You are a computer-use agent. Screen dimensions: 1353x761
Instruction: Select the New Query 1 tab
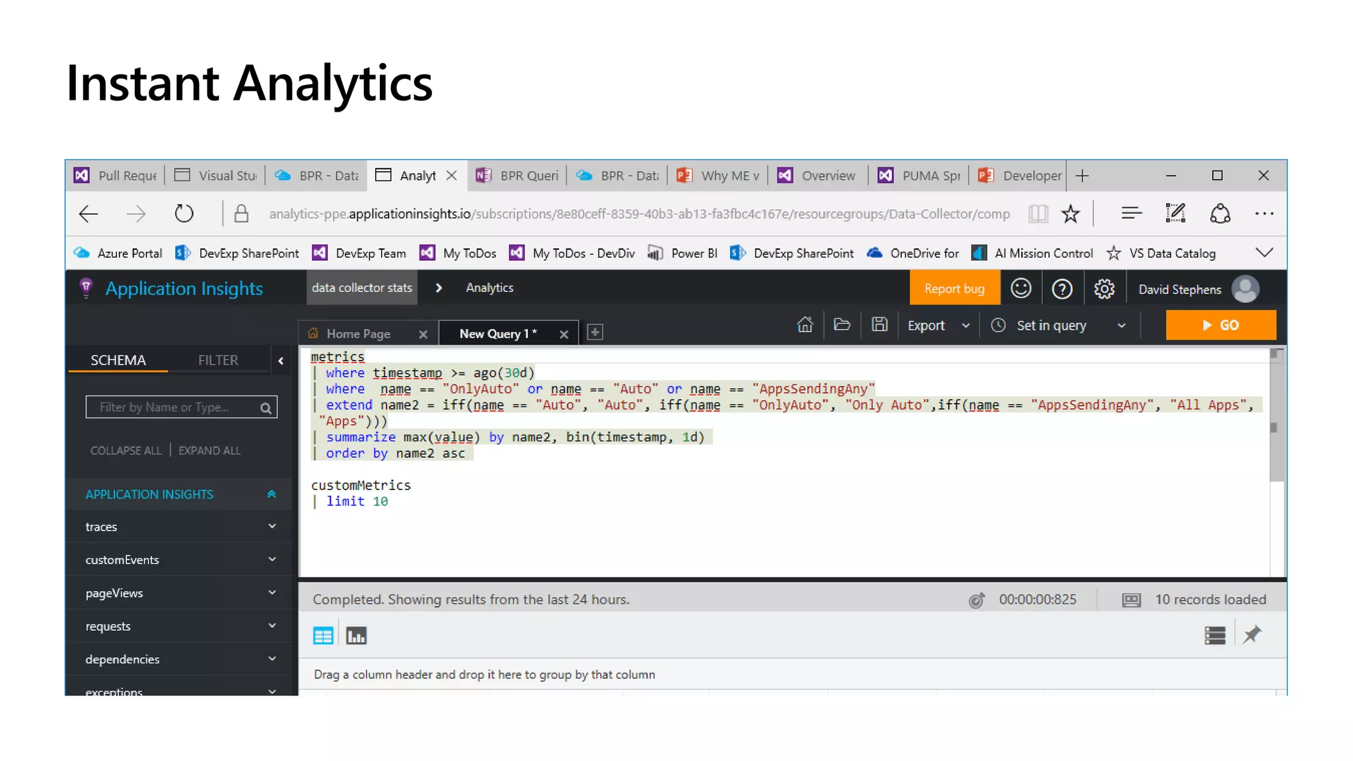[498, 334]
